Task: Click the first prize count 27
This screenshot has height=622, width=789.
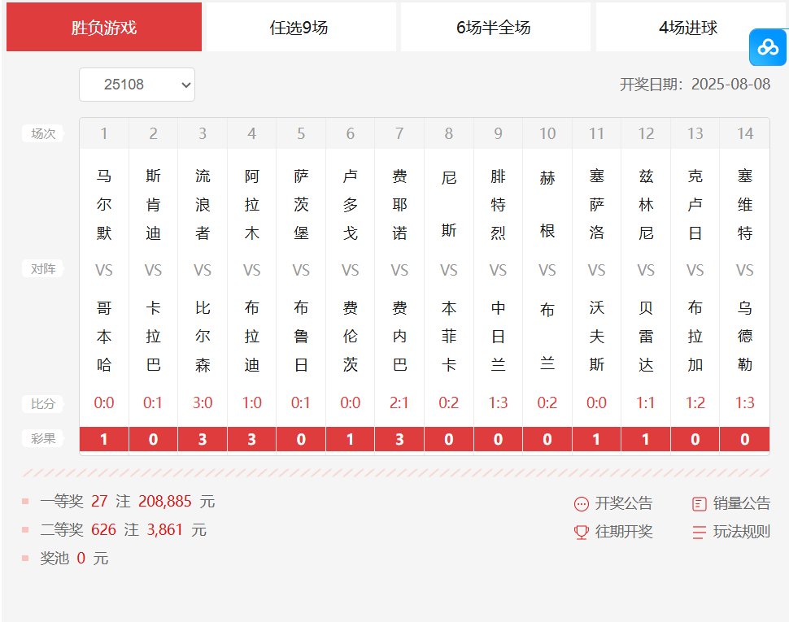Action: pyautogui.click(x=99, y=502)
